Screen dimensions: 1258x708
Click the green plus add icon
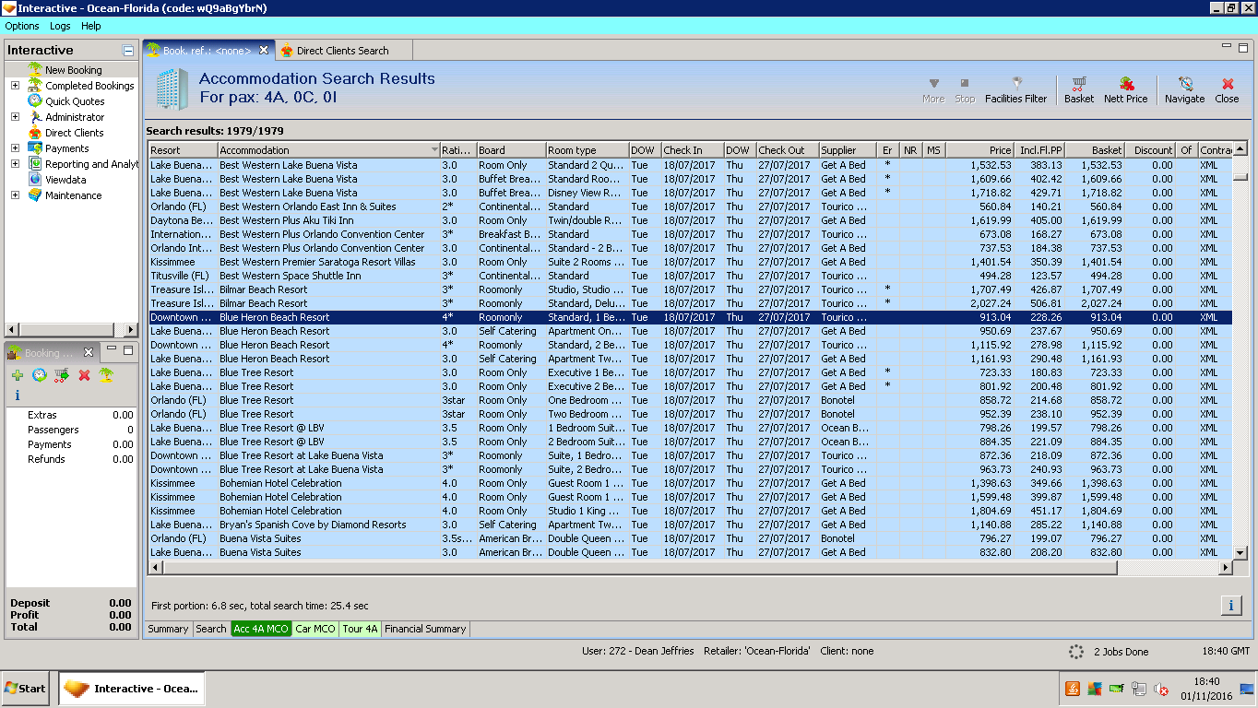coord(18,375)
